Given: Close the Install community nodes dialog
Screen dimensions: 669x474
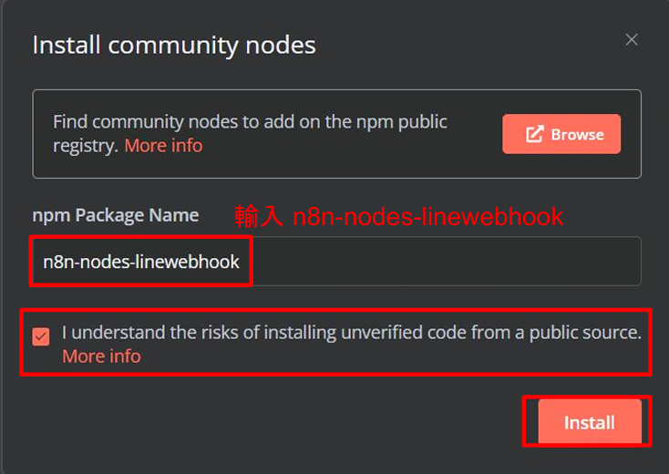Looking at the screenshot, I should tap(632, 40).
